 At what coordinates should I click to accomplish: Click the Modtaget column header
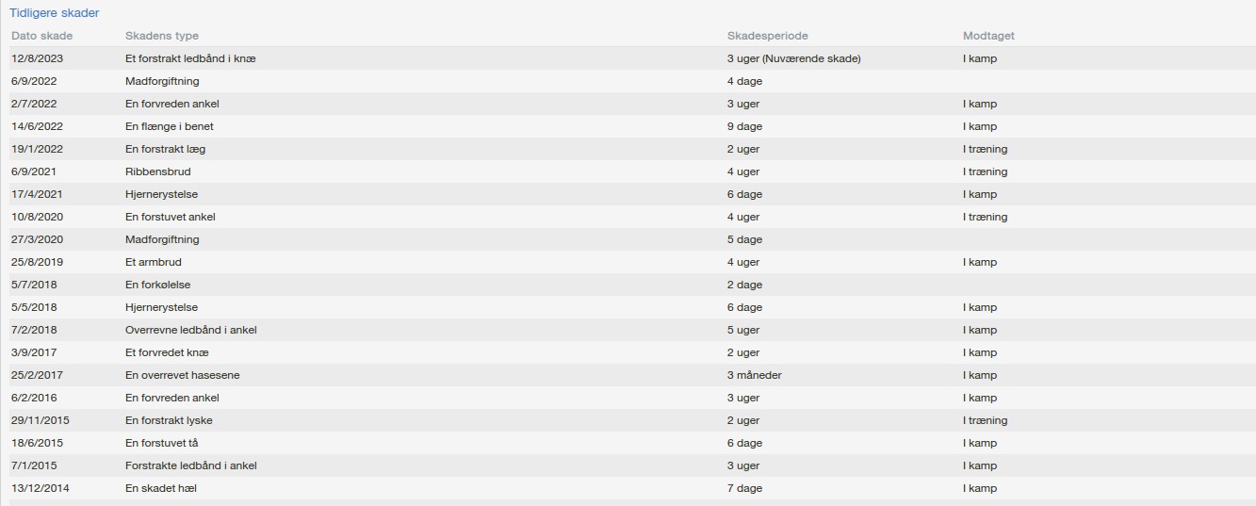point(988,36)
